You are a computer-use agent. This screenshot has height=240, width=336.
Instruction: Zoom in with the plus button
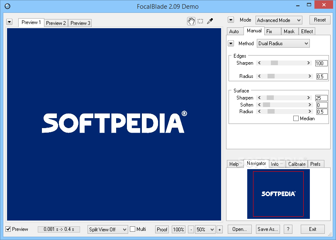pyautogui.click(x=219, y=230)
